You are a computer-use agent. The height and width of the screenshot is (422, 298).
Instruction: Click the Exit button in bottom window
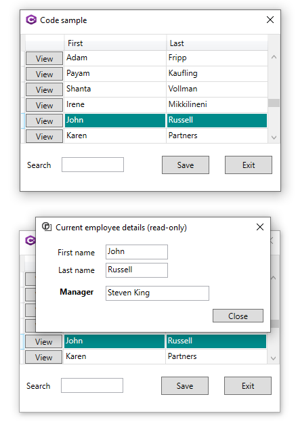point(248,385)
